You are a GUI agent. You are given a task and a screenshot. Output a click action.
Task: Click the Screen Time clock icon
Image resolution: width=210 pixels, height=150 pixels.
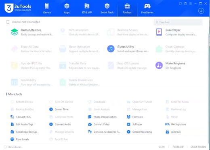(51, 109)
